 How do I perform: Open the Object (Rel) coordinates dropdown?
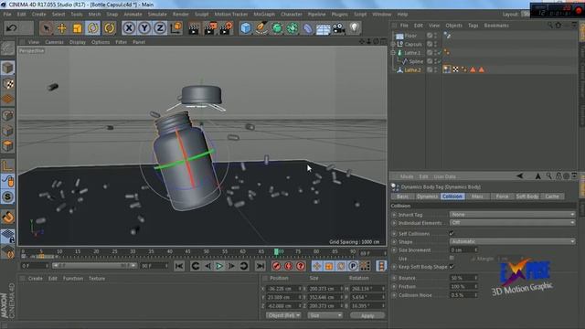[283, 315]
